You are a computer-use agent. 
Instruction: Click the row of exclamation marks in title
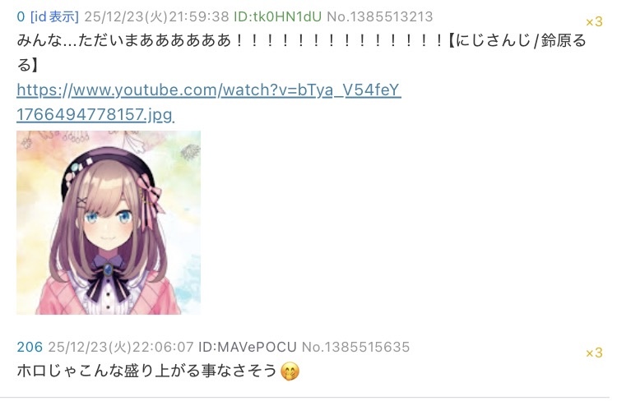point(340,41)
